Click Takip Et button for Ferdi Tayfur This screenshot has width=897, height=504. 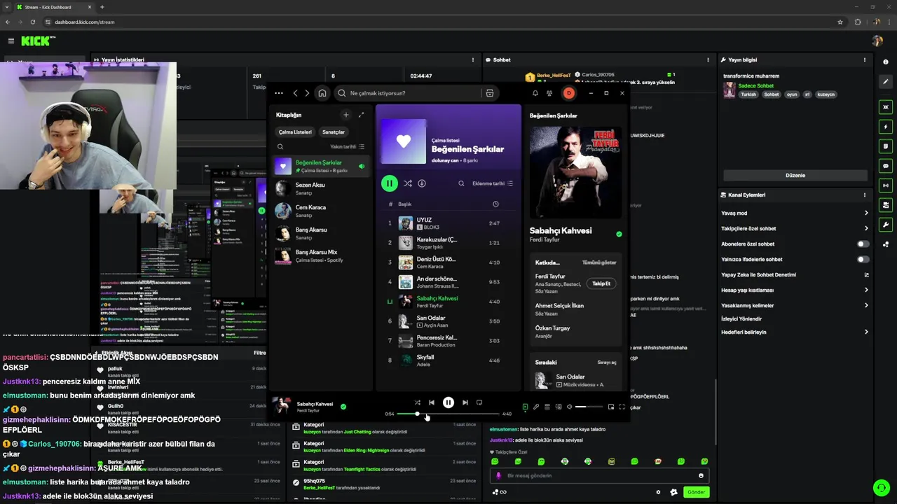601,283
